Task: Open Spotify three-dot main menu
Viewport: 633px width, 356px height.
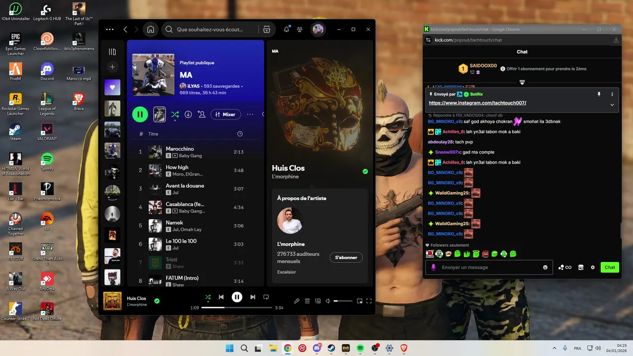Action: pos(110,29)
